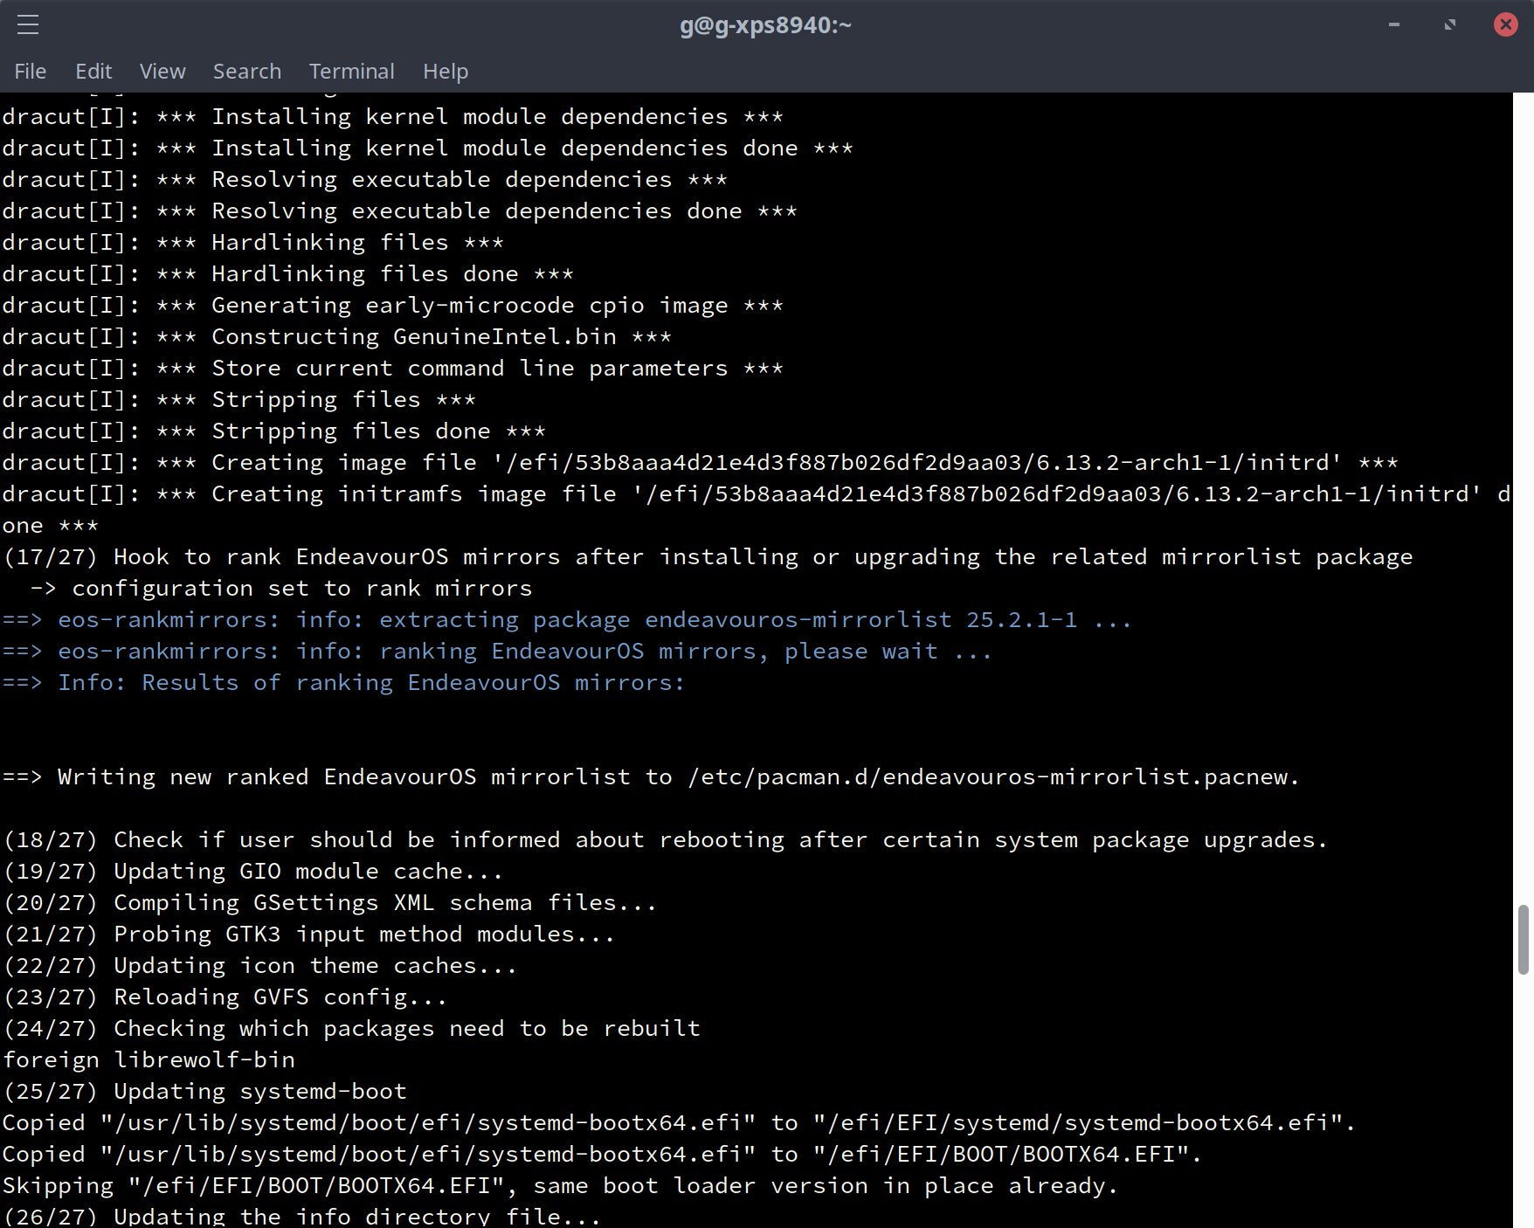Click the 'Stripping files done' line

273,431
